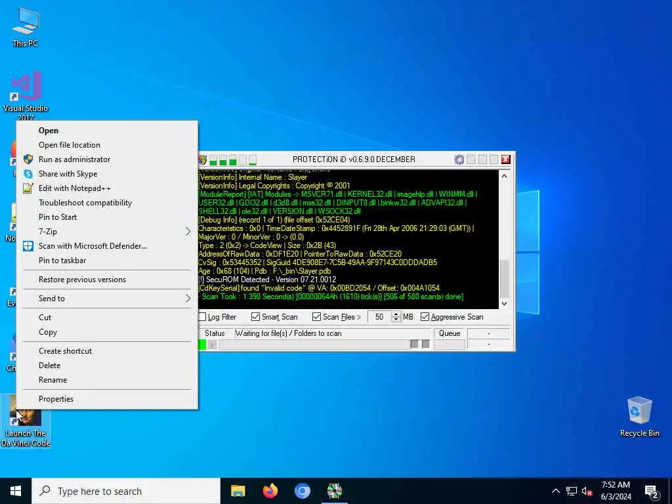This screenshot has height=504, width=672.
Task: Click the clock showing 7:52 AM
Action: click(x=616, y=485)
